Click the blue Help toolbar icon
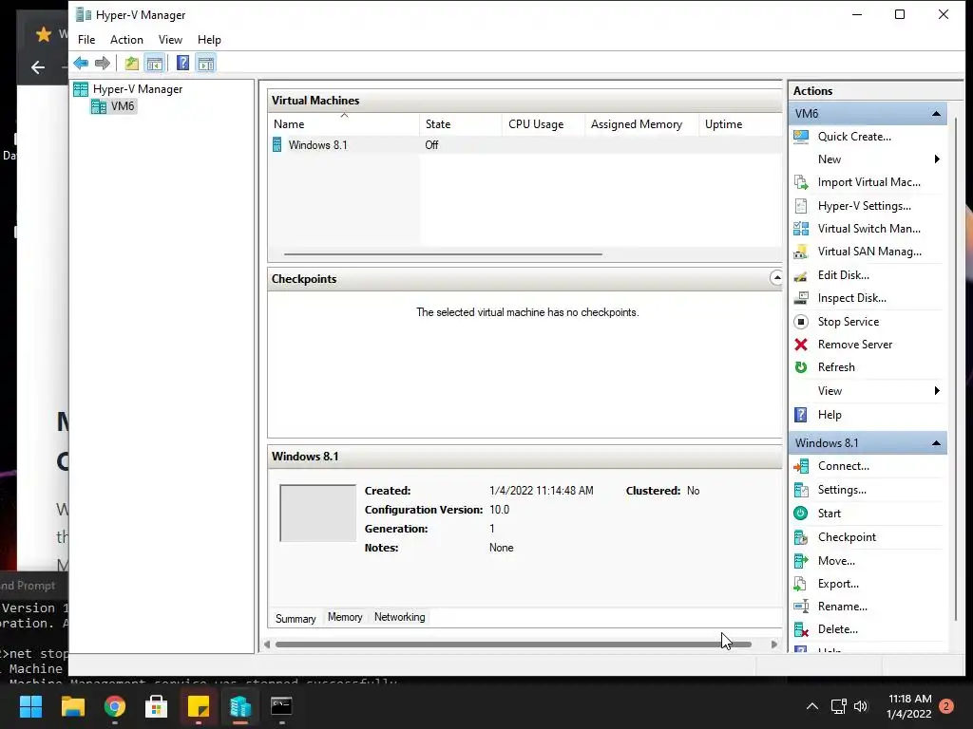973x729 pixels. [182, 63]
